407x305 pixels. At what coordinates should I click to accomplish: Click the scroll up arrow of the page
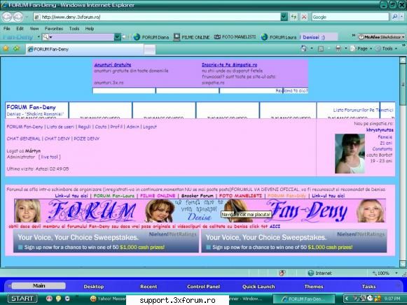tap(403, 60)
